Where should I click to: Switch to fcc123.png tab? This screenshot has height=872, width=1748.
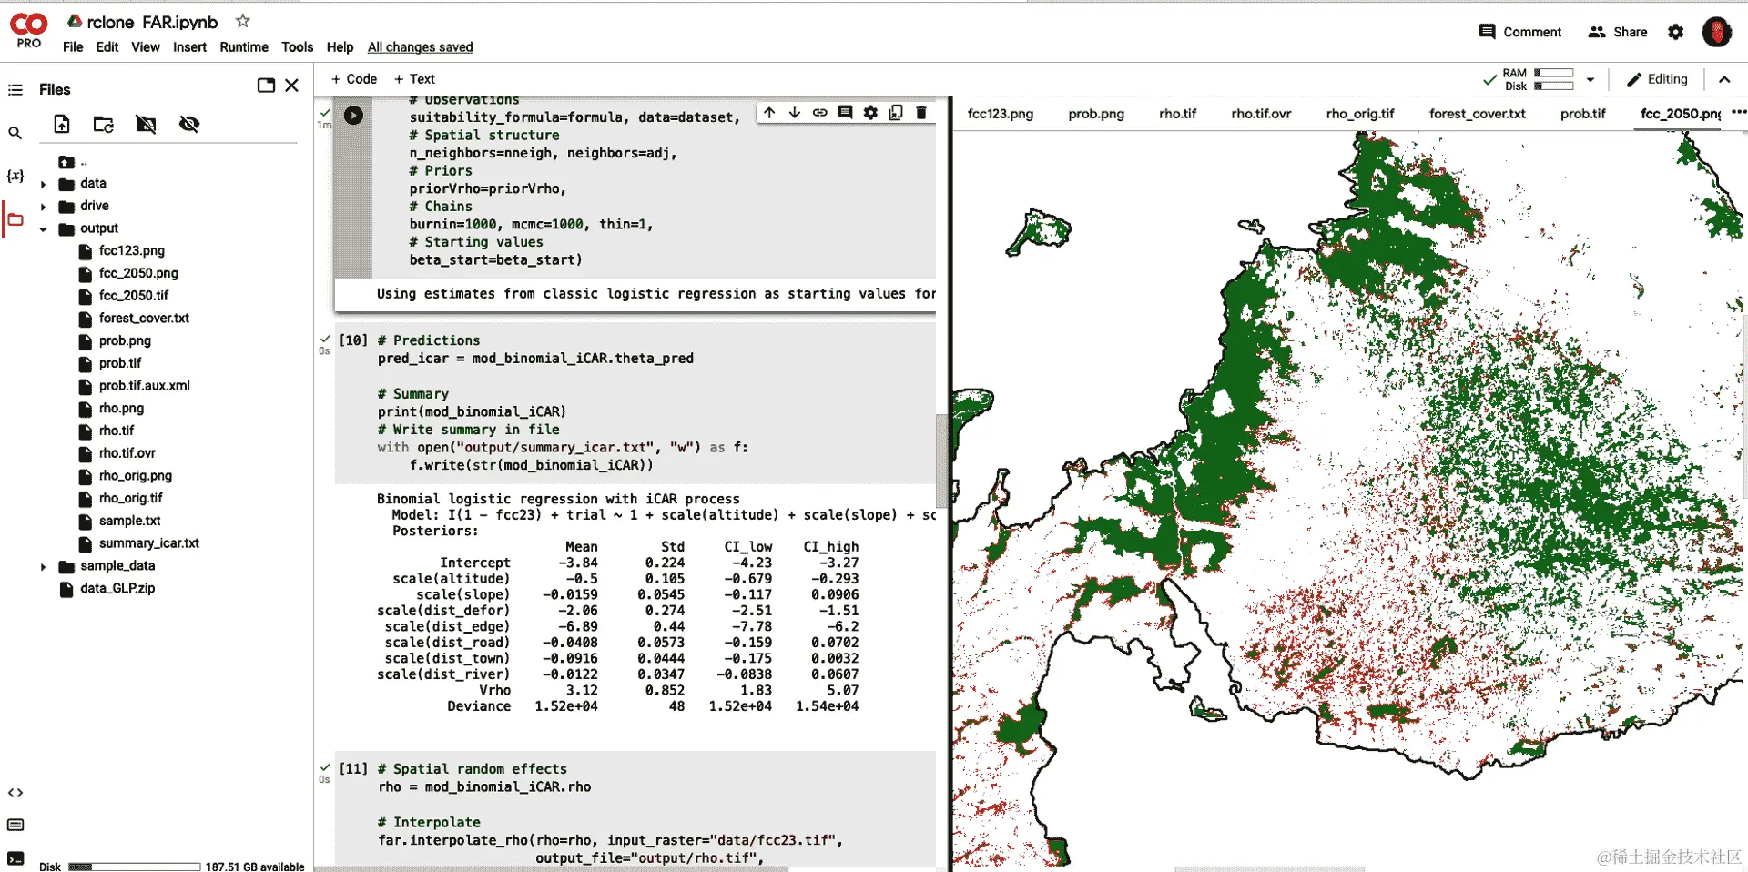coord(1000,114)
